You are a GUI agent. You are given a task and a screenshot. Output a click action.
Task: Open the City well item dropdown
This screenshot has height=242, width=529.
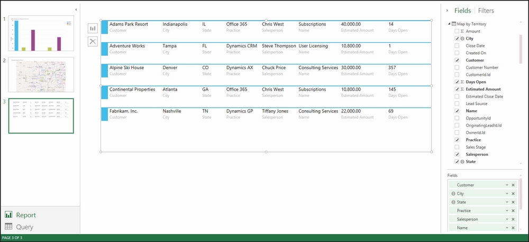click(507, 193)
